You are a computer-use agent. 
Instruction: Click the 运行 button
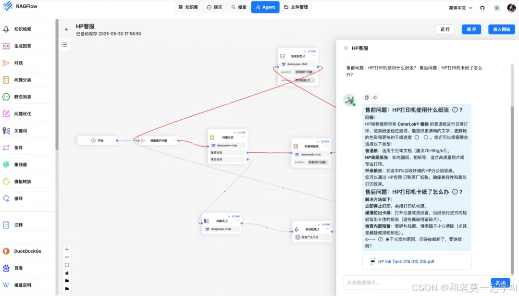tap(445, 29)
